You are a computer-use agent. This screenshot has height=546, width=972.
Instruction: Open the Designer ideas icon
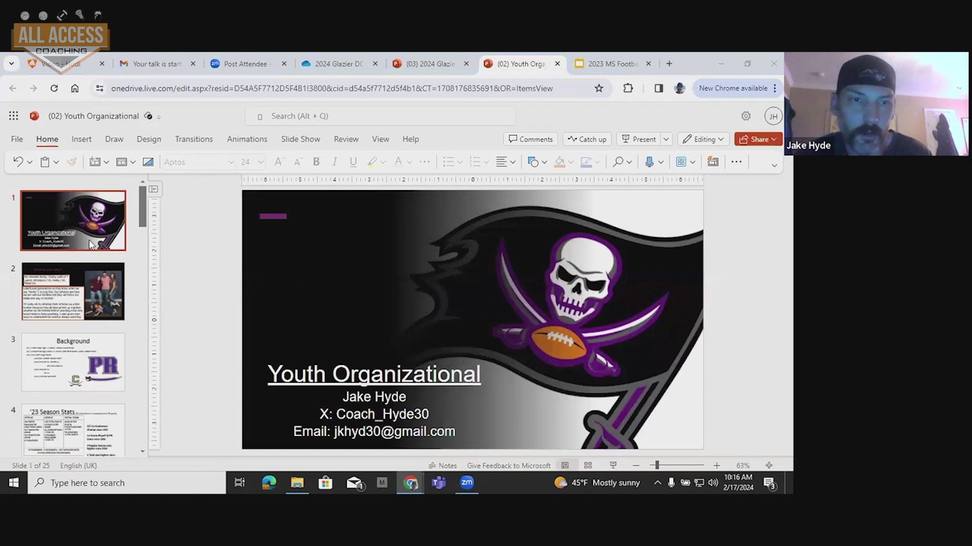click(x=713, y=162)
